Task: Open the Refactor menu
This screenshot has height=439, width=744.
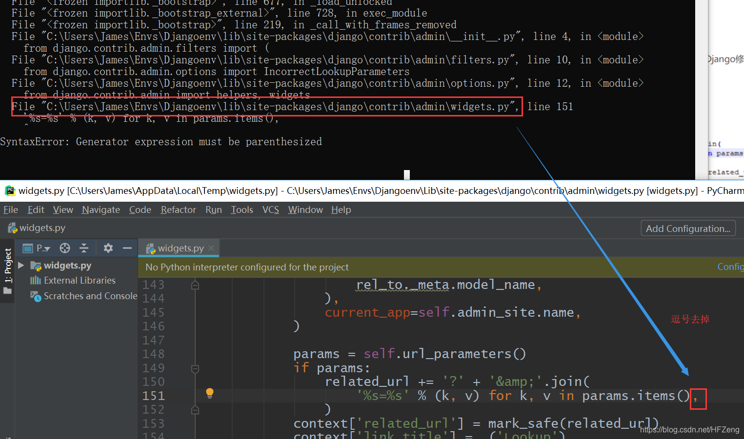Action: pyautogui.click(x=178, y=210)
